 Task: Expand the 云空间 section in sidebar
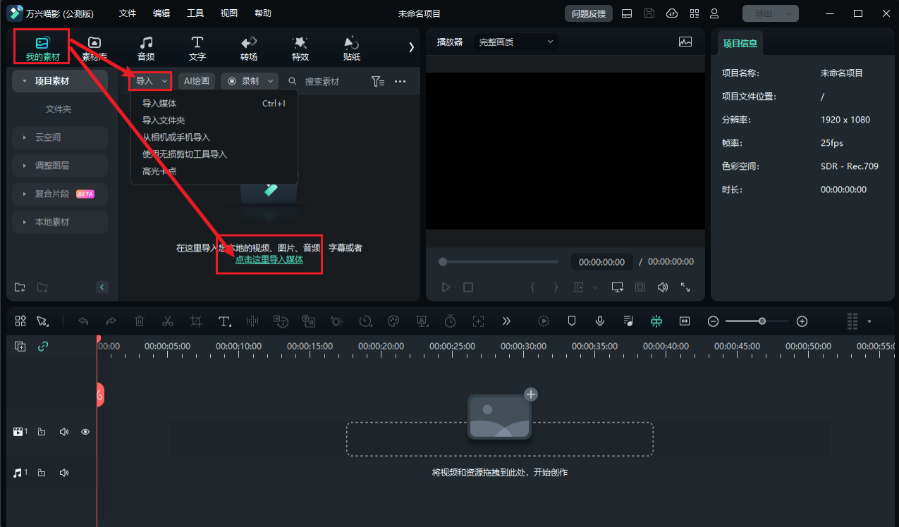60,137
